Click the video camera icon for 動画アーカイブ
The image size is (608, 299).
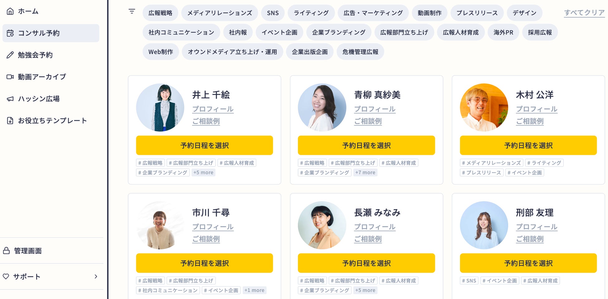(x=10, y=77)
